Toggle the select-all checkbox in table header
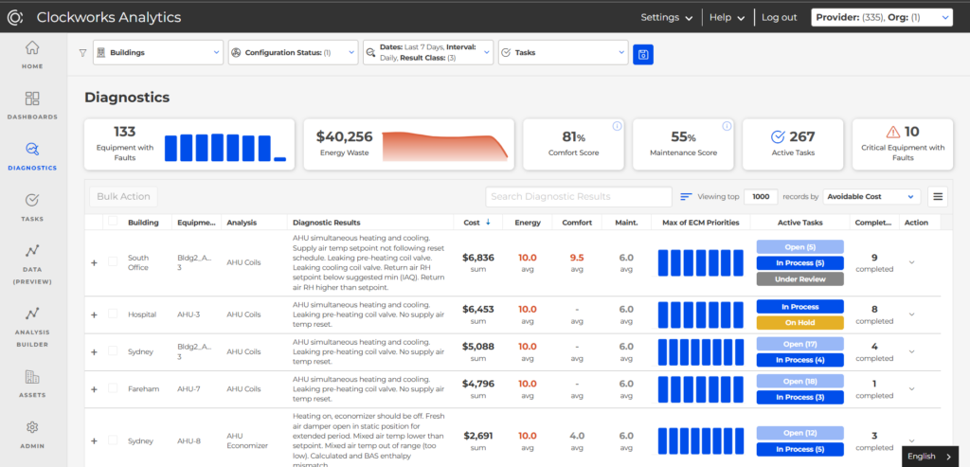The height and width of the screenshot is (467, 970). point(113,221)
